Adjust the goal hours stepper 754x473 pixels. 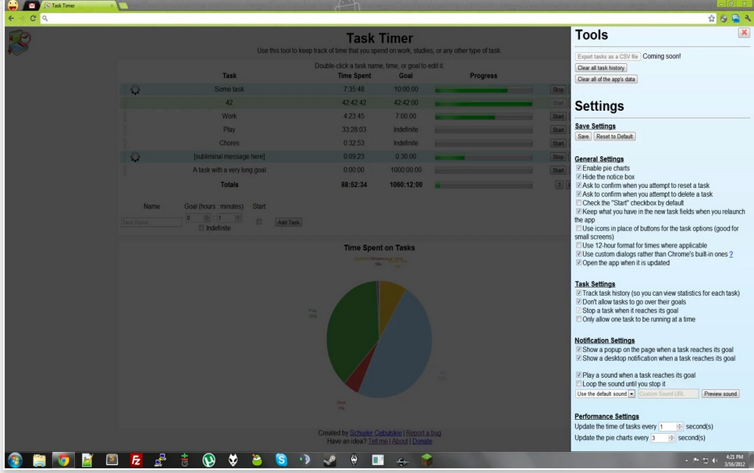pyautogui.click(x=207, y=219)
